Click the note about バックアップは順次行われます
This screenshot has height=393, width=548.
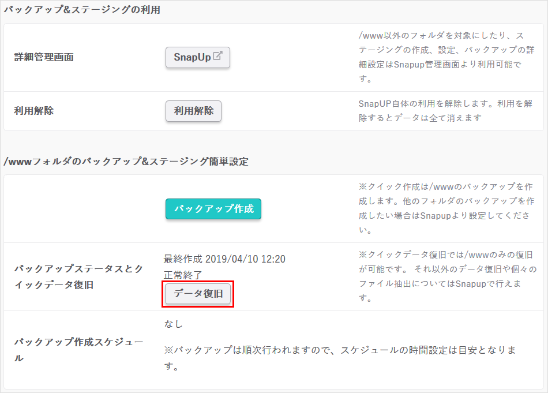point(340,358)
